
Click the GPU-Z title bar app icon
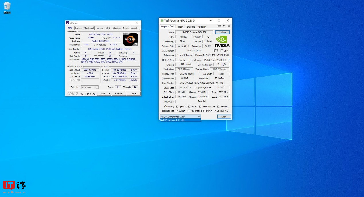[x=162, y=21]
